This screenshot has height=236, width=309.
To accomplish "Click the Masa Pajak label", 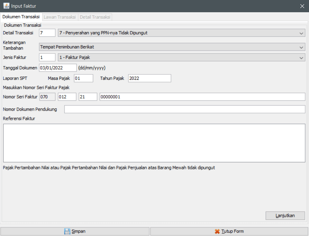I will [x=59, y=78].
